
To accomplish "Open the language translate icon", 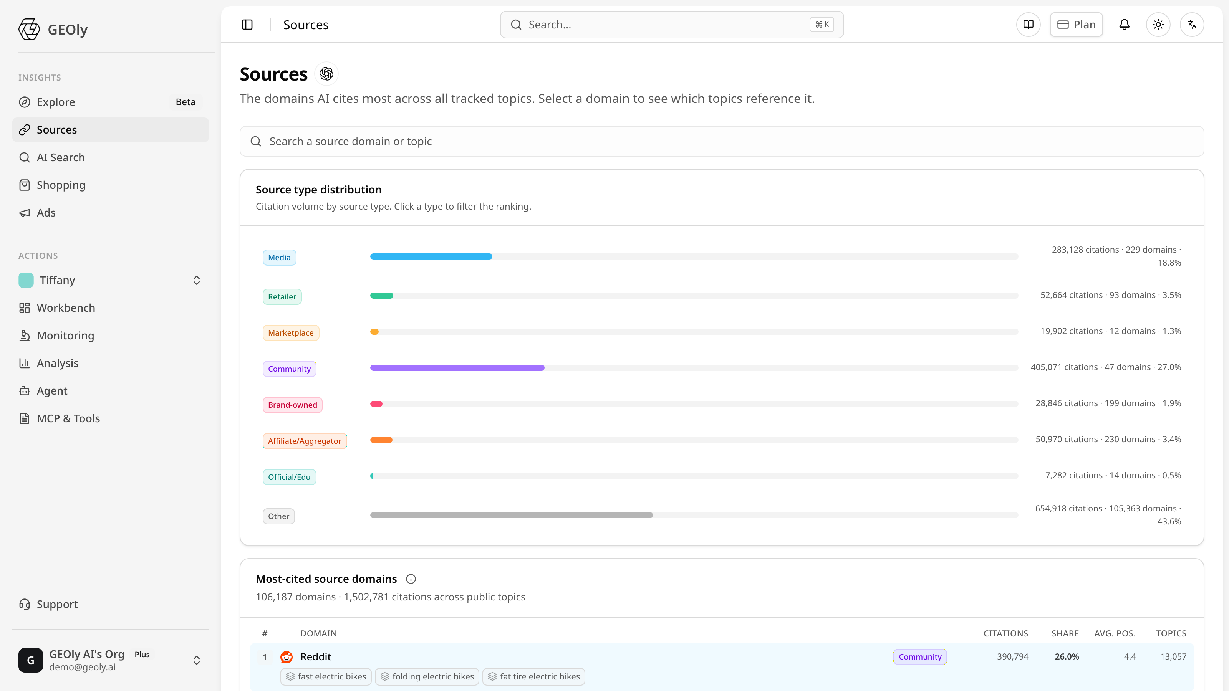I will coord(1192,24).
